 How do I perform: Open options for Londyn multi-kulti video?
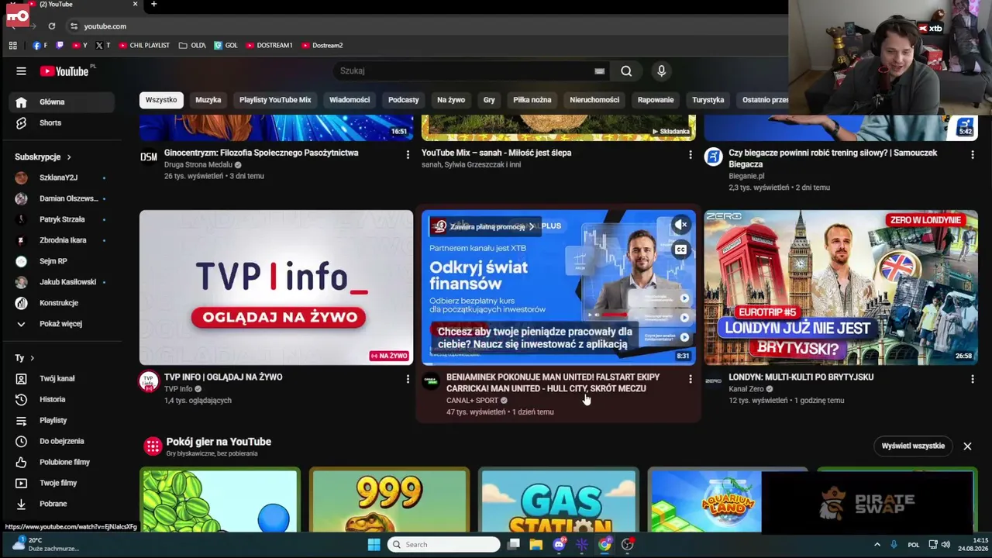972,380
